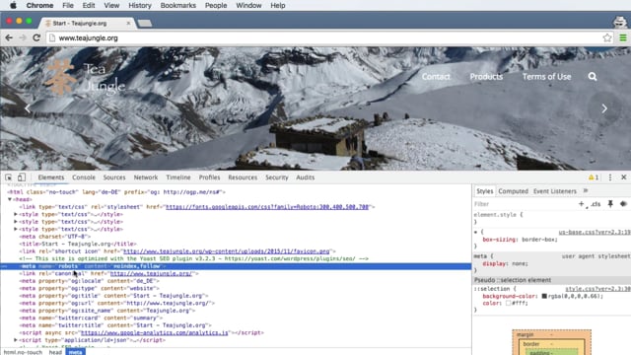The height and width of the screenshot is (355, 631).
Task: Switch to the Network tab
Action: (x=146, y=177)
